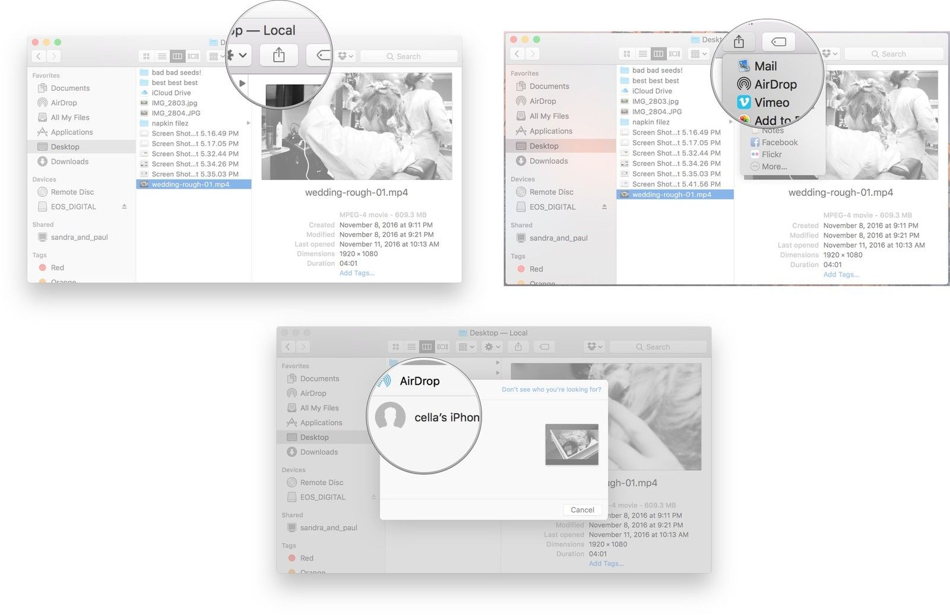
Task: Click Flickr in the share menu list
Action: click(x=771, y=154)
